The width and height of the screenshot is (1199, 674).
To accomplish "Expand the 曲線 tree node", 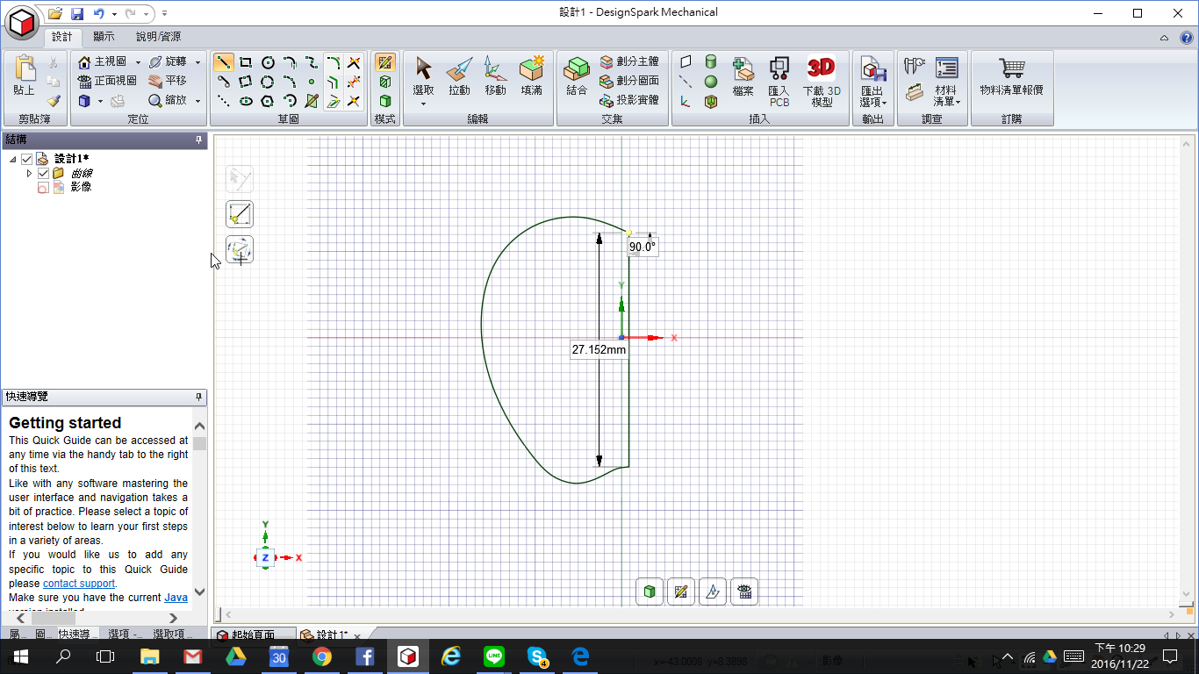I will tap(29, 174).
